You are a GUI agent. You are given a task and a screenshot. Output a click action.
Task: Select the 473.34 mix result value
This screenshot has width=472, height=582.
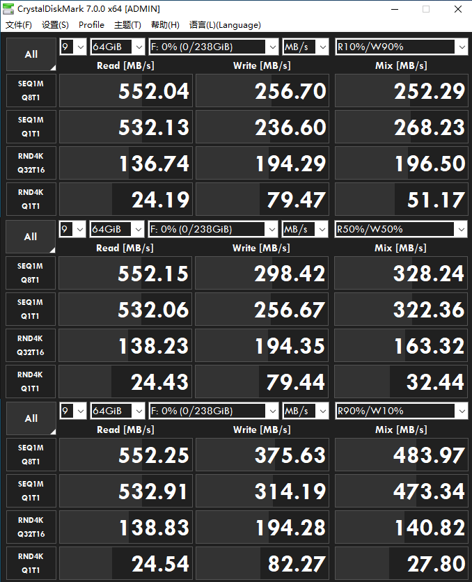(x=402, y=491)
